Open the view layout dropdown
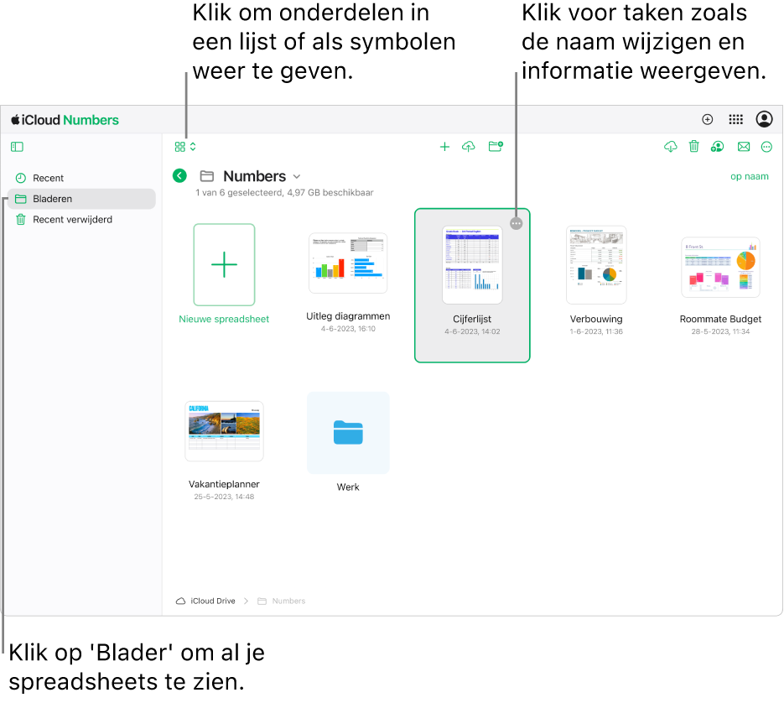 (x=184, y=146)
